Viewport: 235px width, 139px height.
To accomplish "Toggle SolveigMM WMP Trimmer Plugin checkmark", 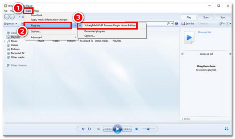I will point(81,26).
